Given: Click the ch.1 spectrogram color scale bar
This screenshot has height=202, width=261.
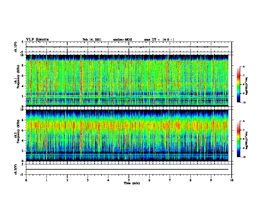Looking at the screenshot, I should tap(238, 84).
